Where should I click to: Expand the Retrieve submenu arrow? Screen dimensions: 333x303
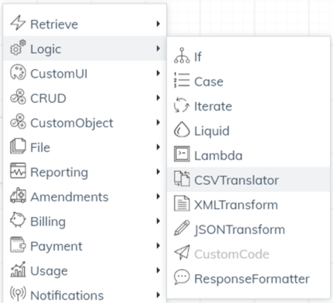pos(158,24)
